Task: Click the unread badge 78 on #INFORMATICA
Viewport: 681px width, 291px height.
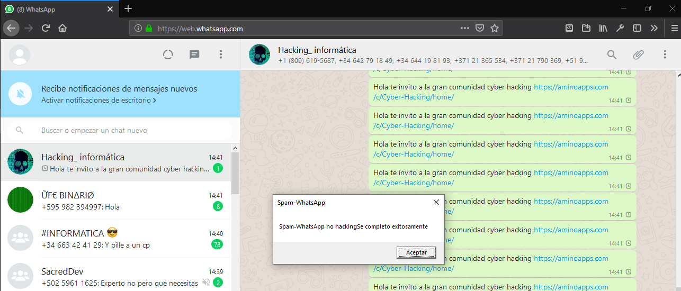Action: pos(217,244)
